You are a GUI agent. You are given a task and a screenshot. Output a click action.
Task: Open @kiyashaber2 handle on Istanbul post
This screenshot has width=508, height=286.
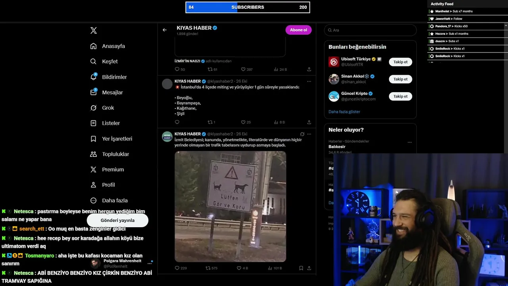(x=220, y=81)
